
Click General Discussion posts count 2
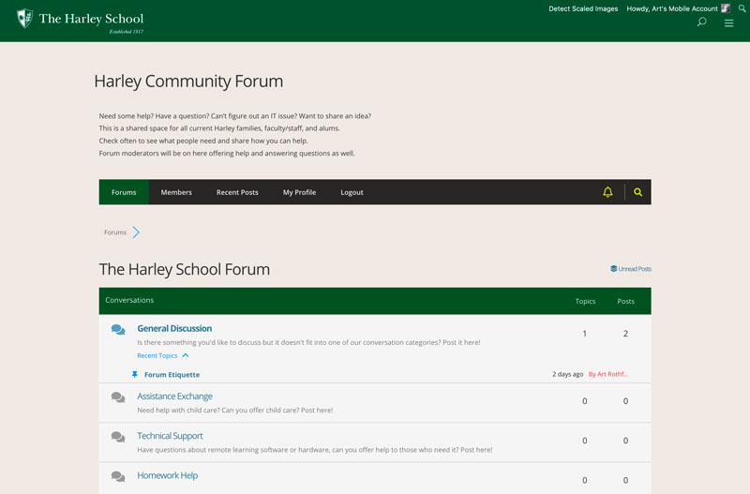625,334
